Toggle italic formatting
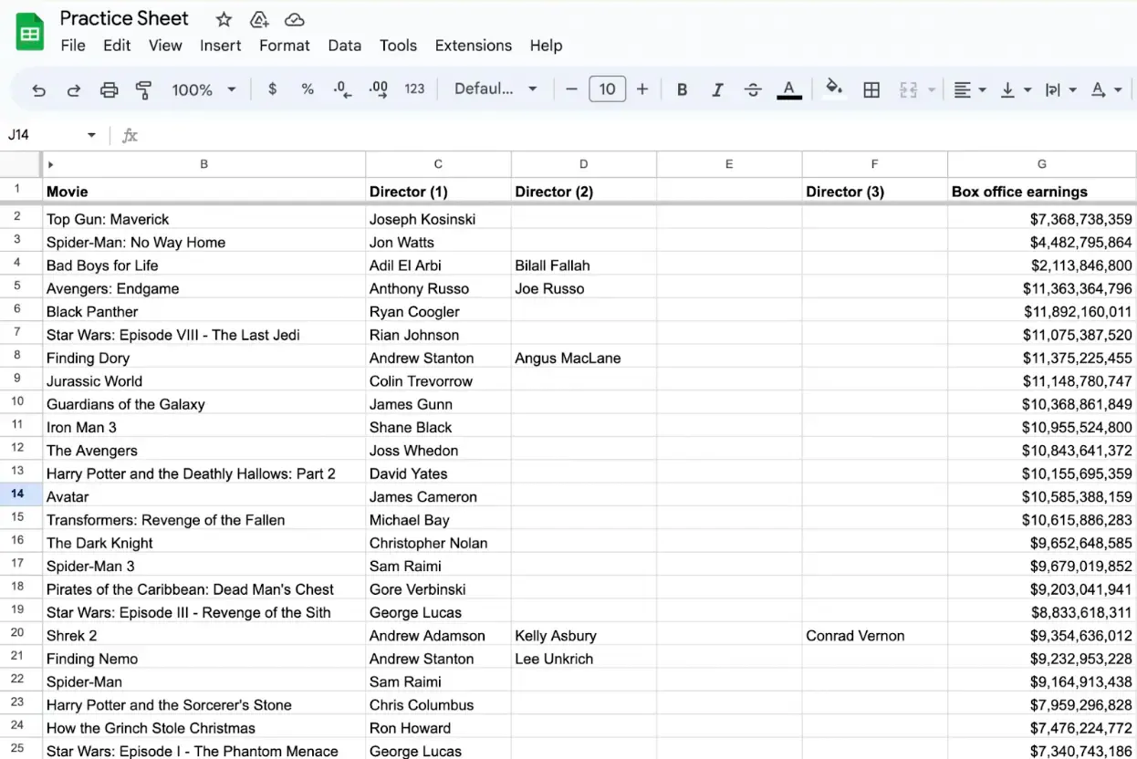Viewport: 1137px width, 759px height. click(717, 89)
